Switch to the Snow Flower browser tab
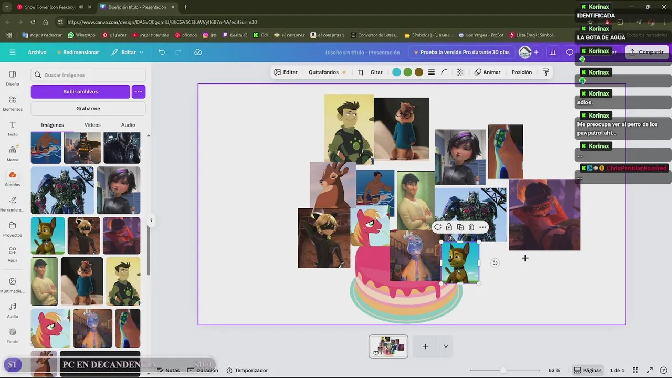 tap(50, 7)
